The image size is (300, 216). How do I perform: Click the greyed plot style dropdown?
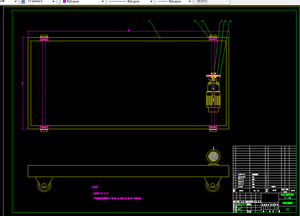coord(212,1)
